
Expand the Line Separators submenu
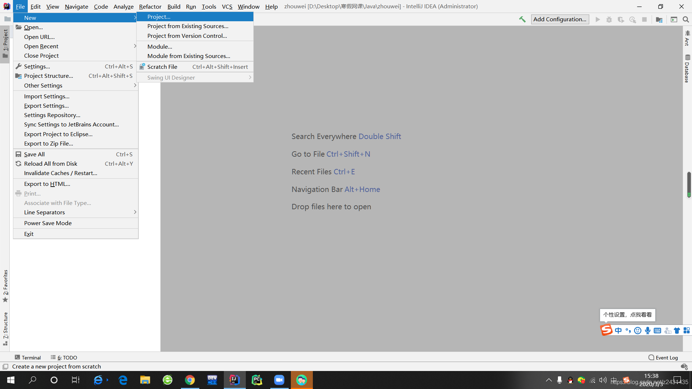(76, 212)
